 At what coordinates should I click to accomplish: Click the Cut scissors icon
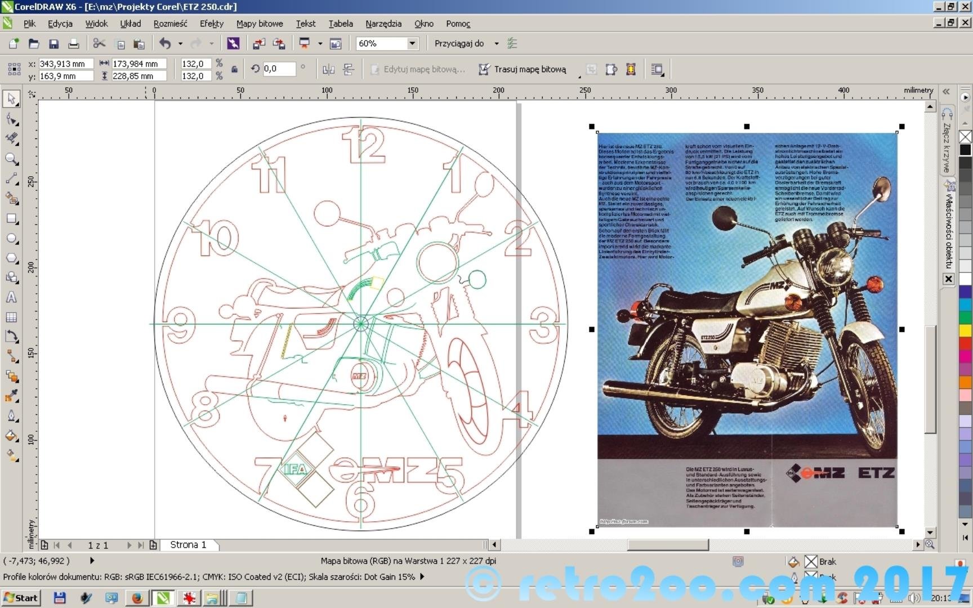click(x=99, y=44)
